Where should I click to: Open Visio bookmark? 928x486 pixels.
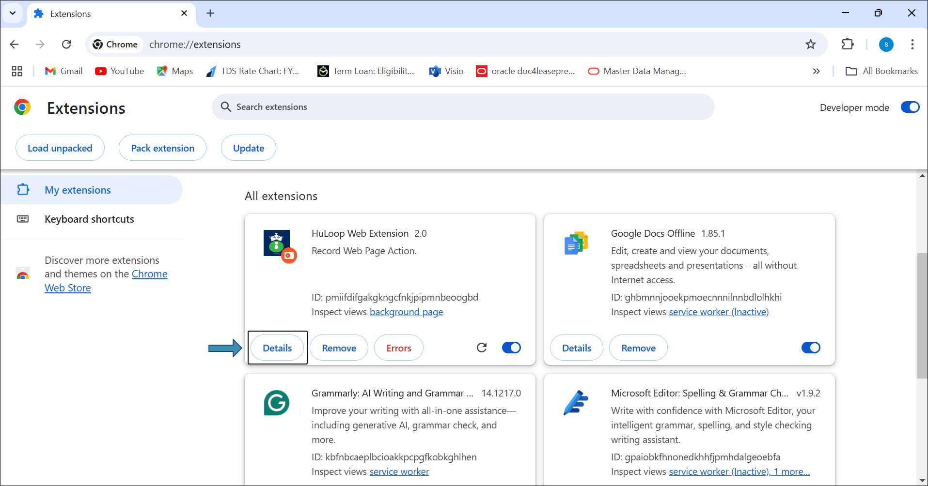(x=446, y=71)
